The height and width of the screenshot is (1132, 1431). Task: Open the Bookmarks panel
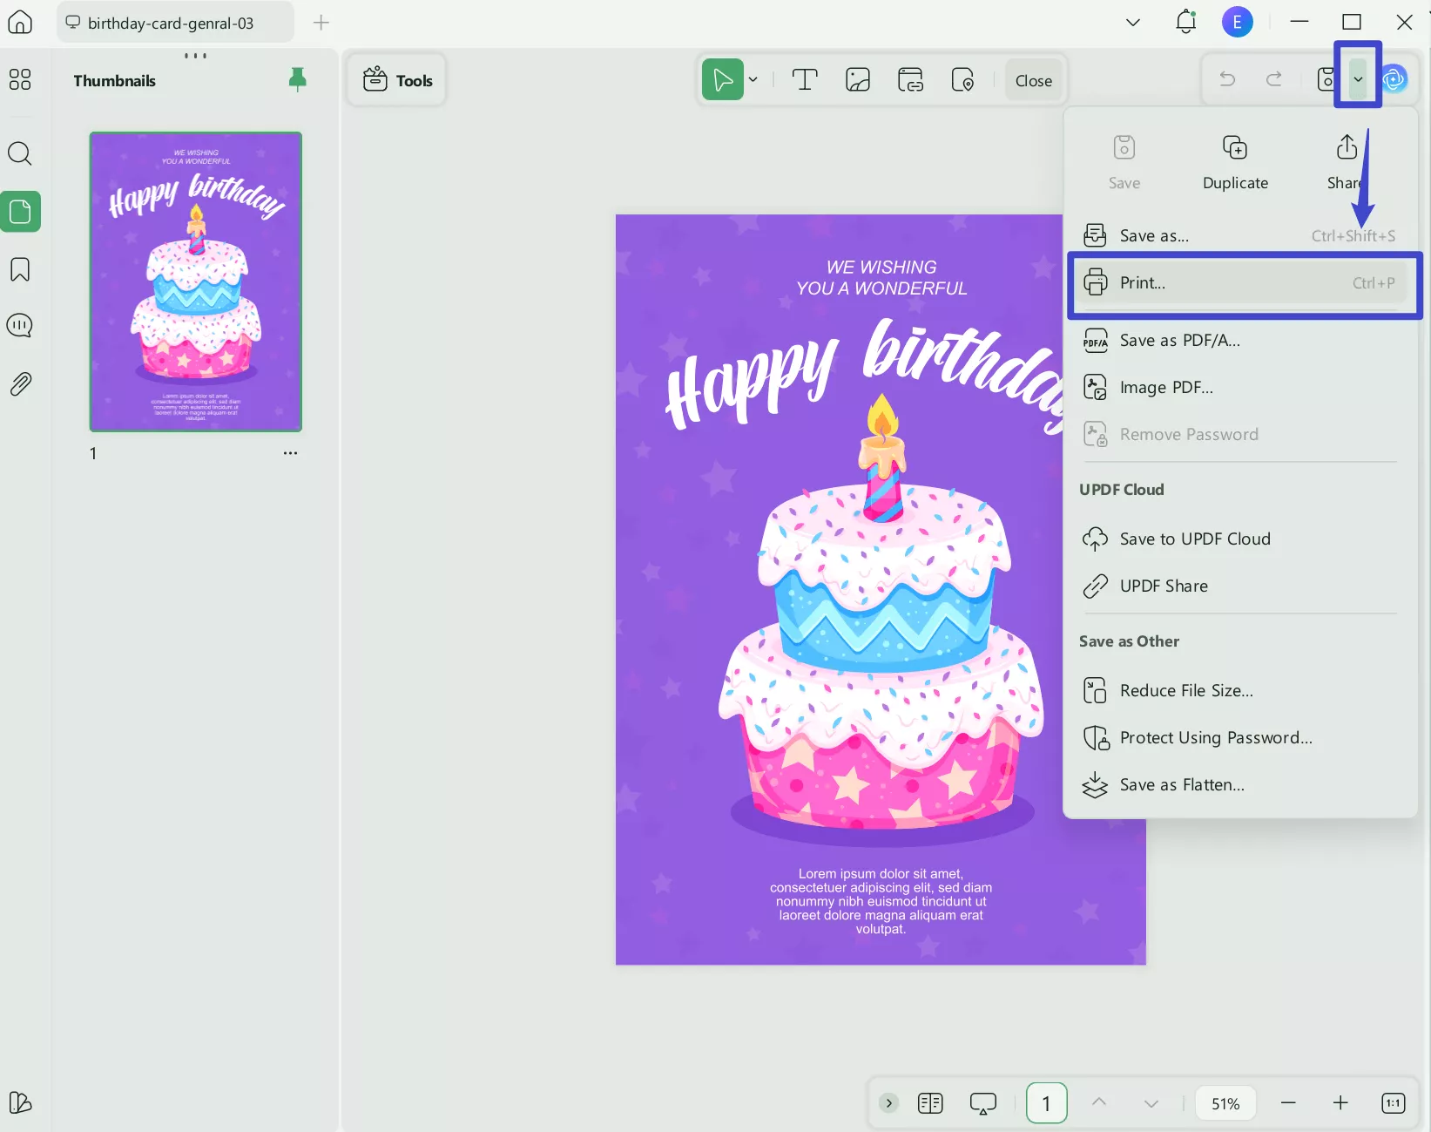click(x=20, y=269)
